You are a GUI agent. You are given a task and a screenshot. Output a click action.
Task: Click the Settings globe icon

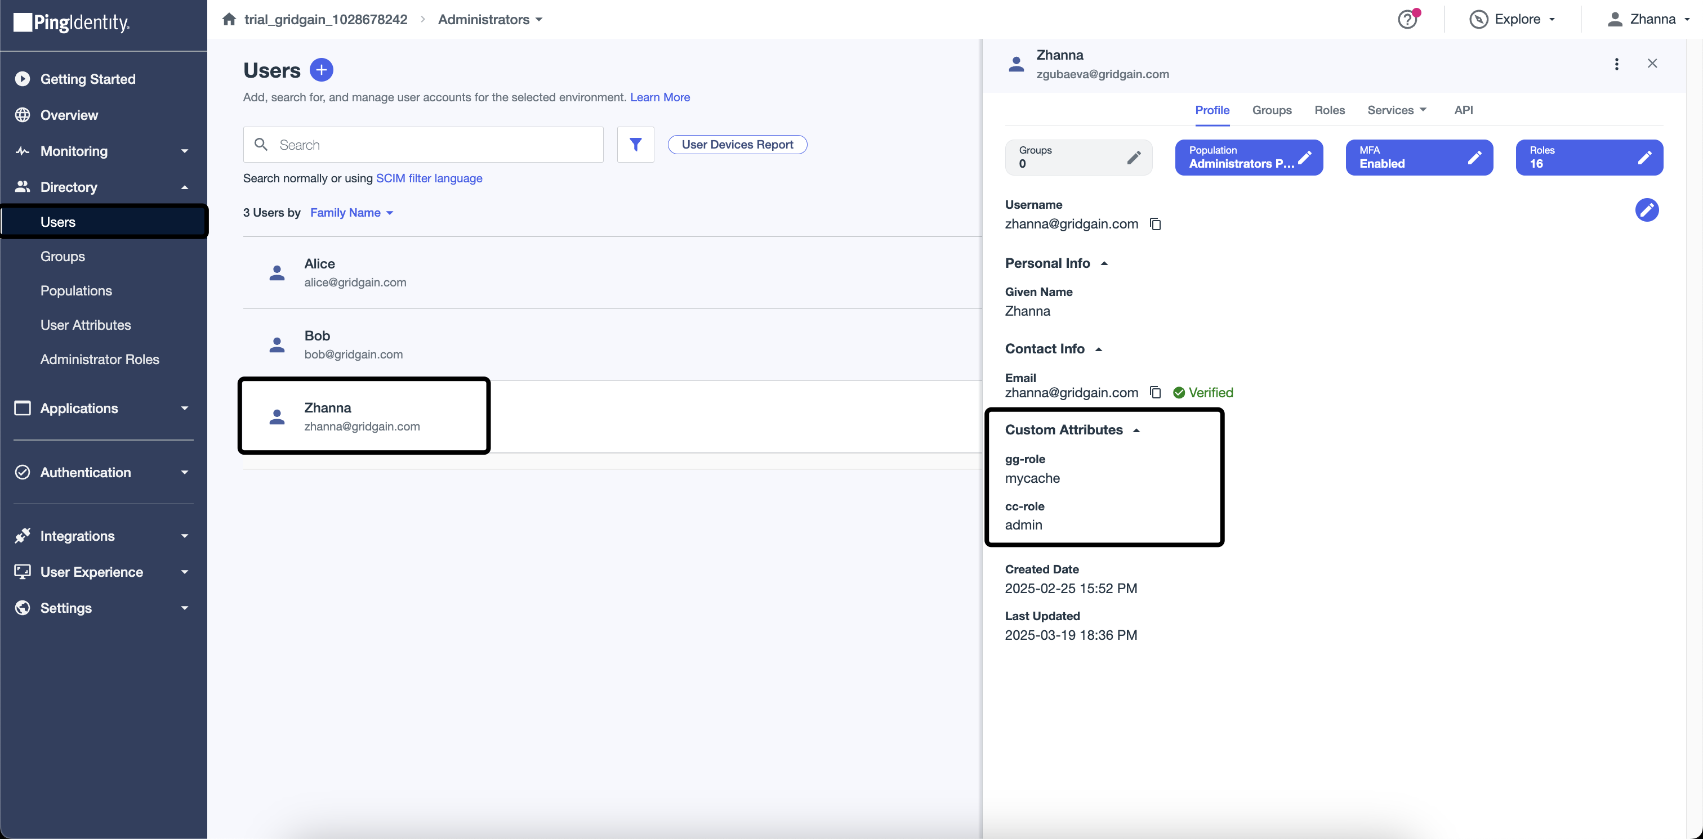pyautogui.click(x=23, y=608)
